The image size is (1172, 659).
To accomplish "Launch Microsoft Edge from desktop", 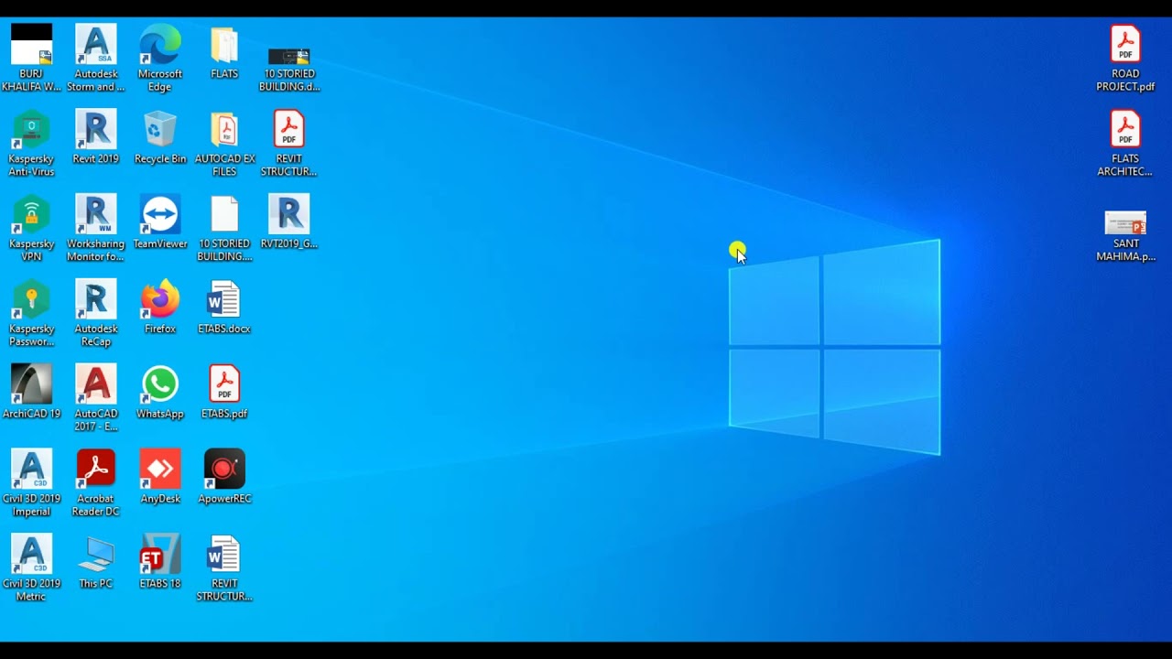I will click(x=160, y=58).
